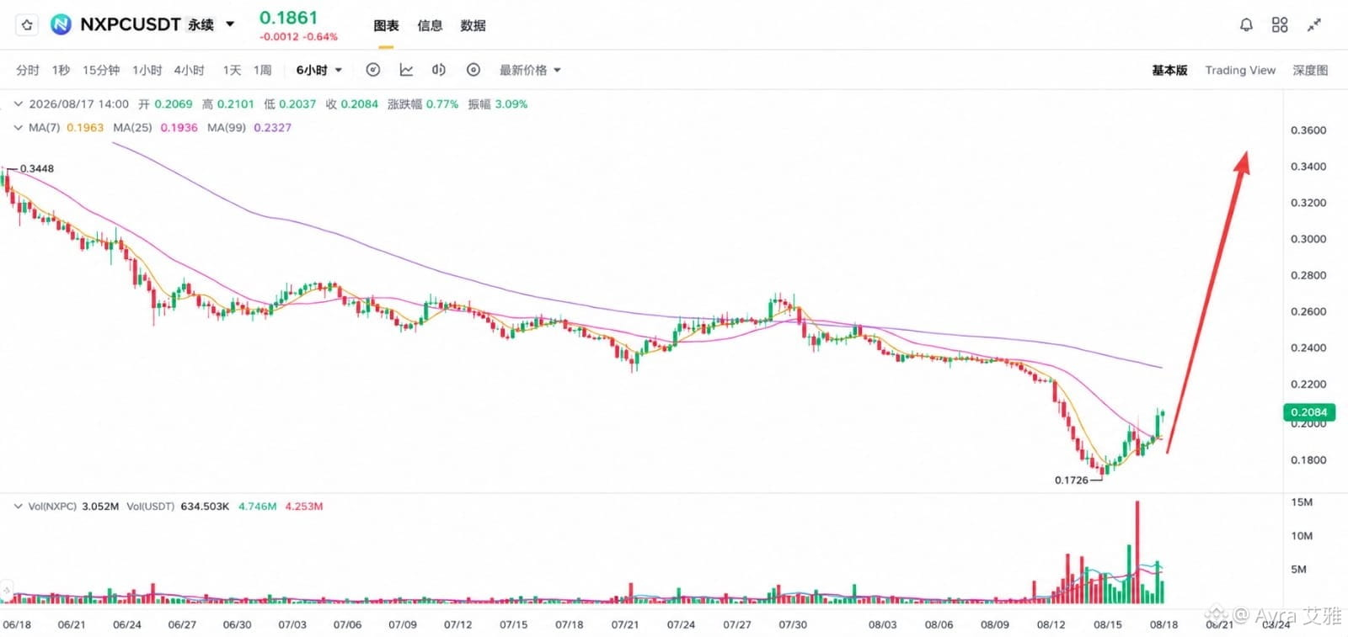
Task: Open the line chart indicators icon
Action: tap(406, 70)
